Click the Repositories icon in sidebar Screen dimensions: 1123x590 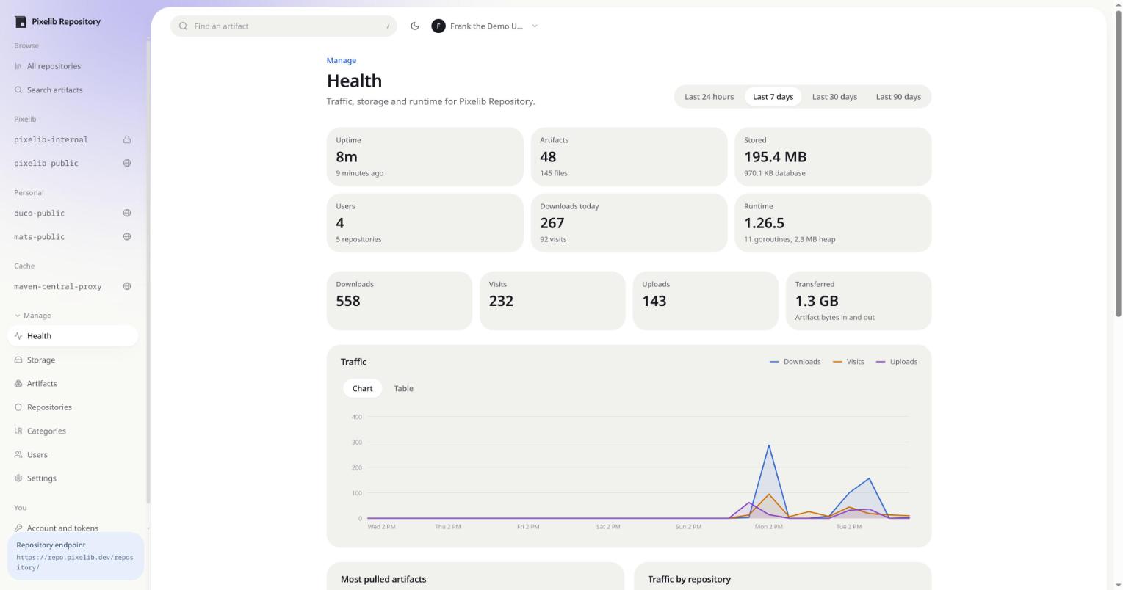pos(18,407)
